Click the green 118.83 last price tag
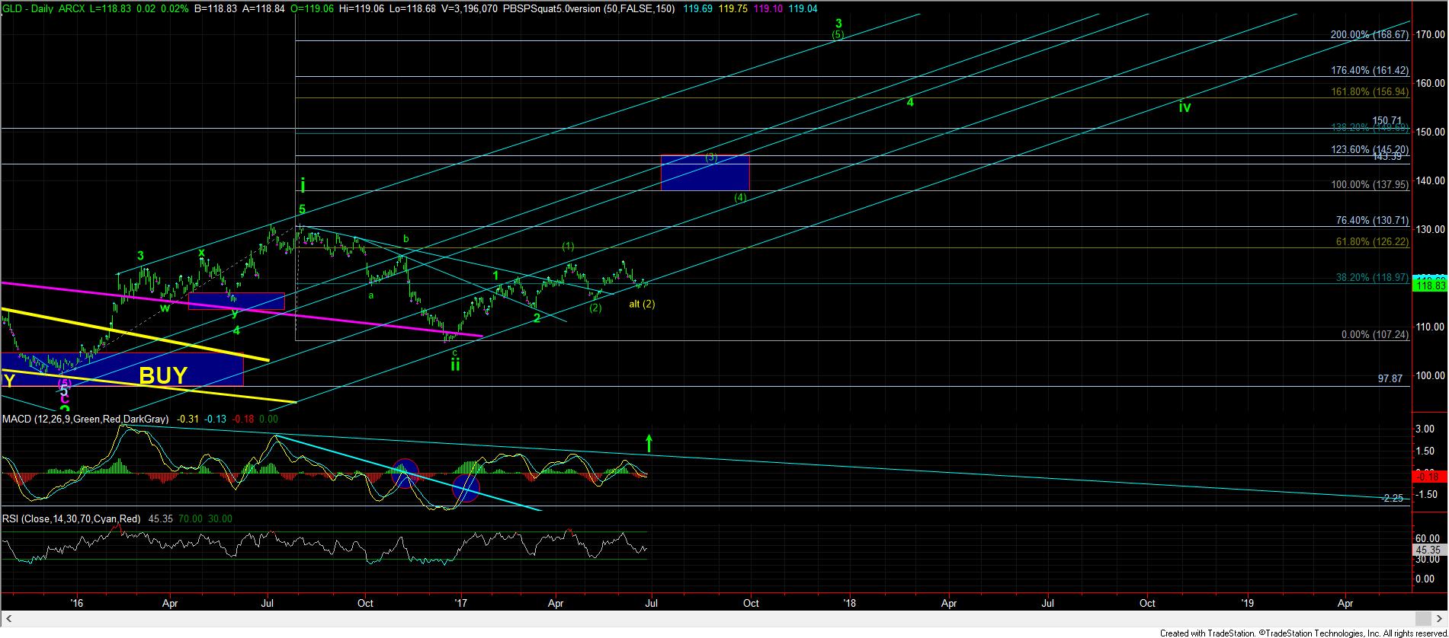The image size is (1449, 638). tap(1430, 286)
